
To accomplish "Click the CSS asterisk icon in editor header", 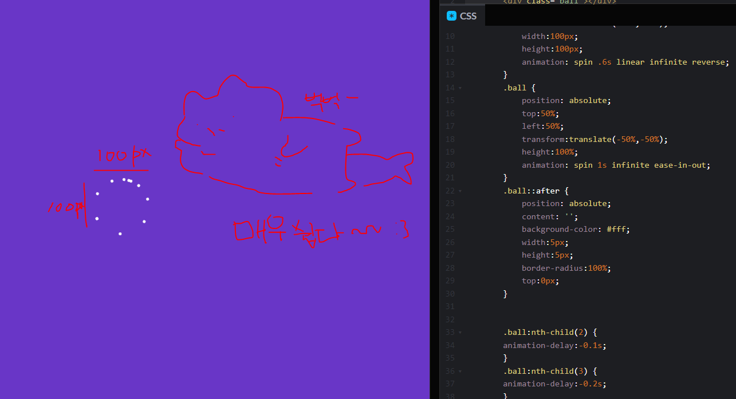I will [451, 16].
